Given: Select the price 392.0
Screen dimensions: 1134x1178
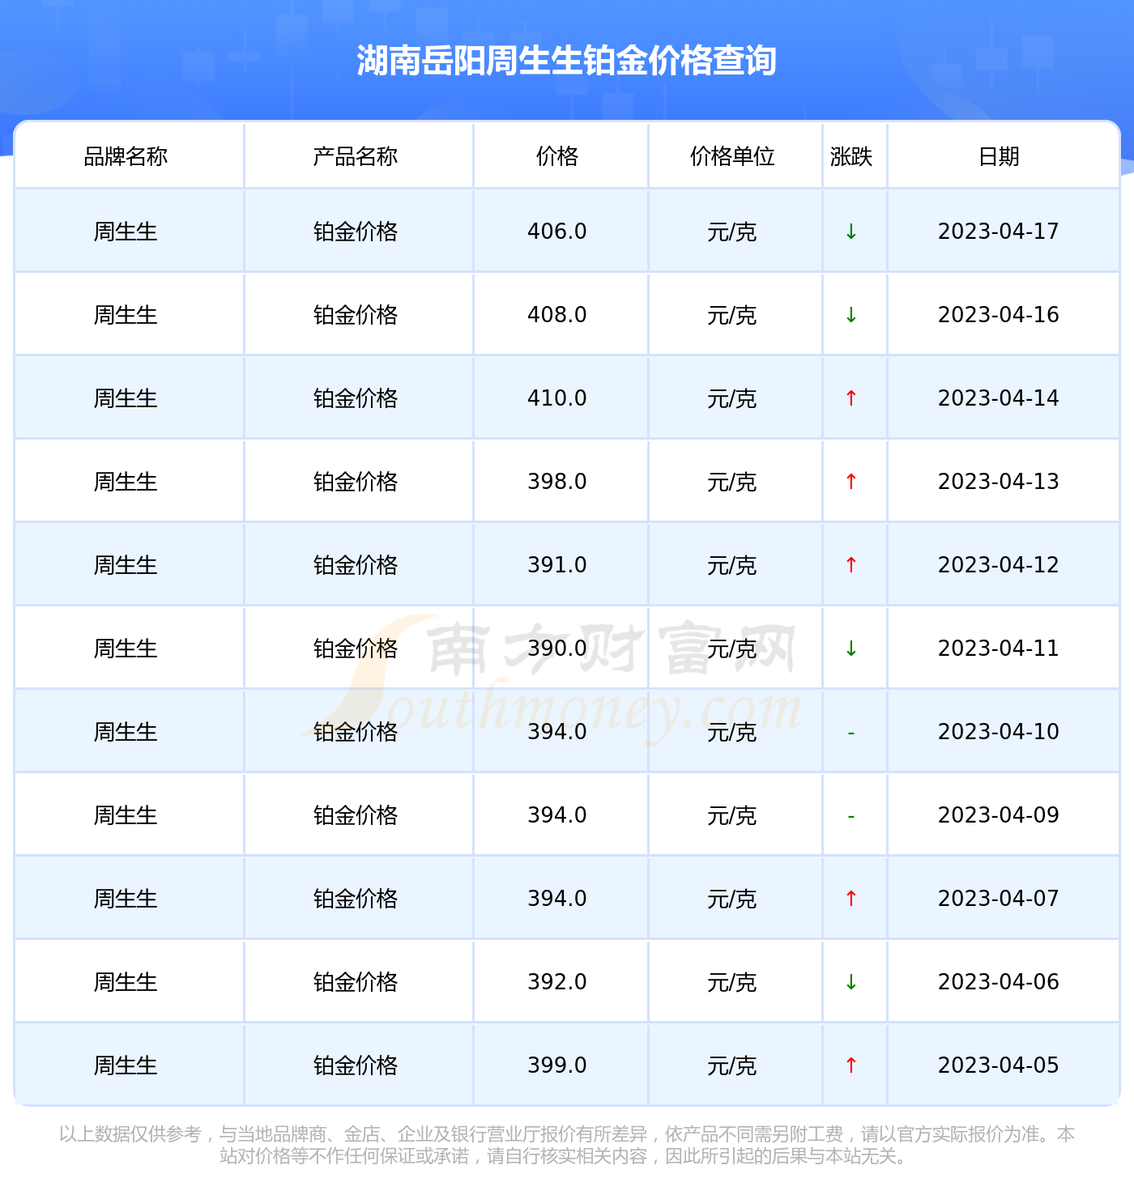Looking at the screenshot, I should point(557,982).
